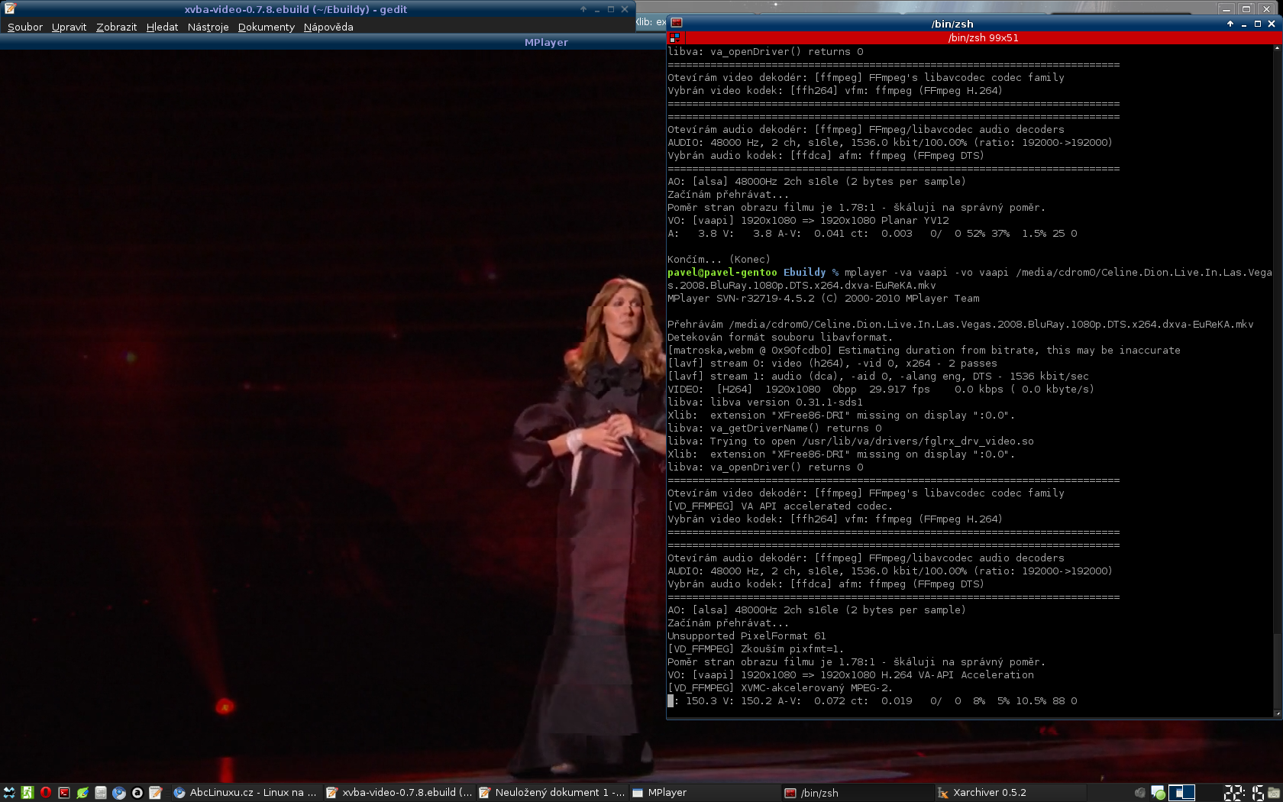Screen dimensions: 1283x802
Task: Launch the blue globe browser launcher
Action: pyautogui.click(x=119, y=793)
